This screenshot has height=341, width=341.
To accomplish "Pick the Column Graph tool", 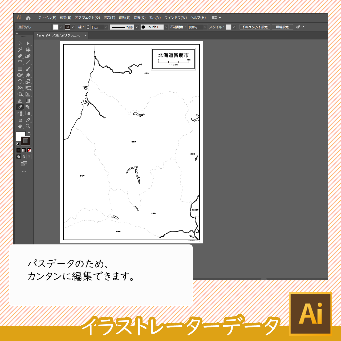I will pos(28,113).
